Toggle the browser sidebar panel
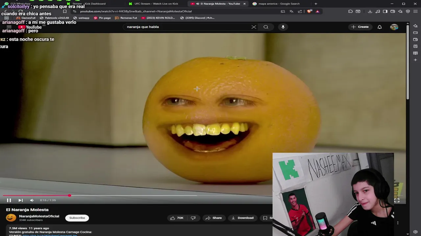This screenshot has height=236, width=421. 385,11
